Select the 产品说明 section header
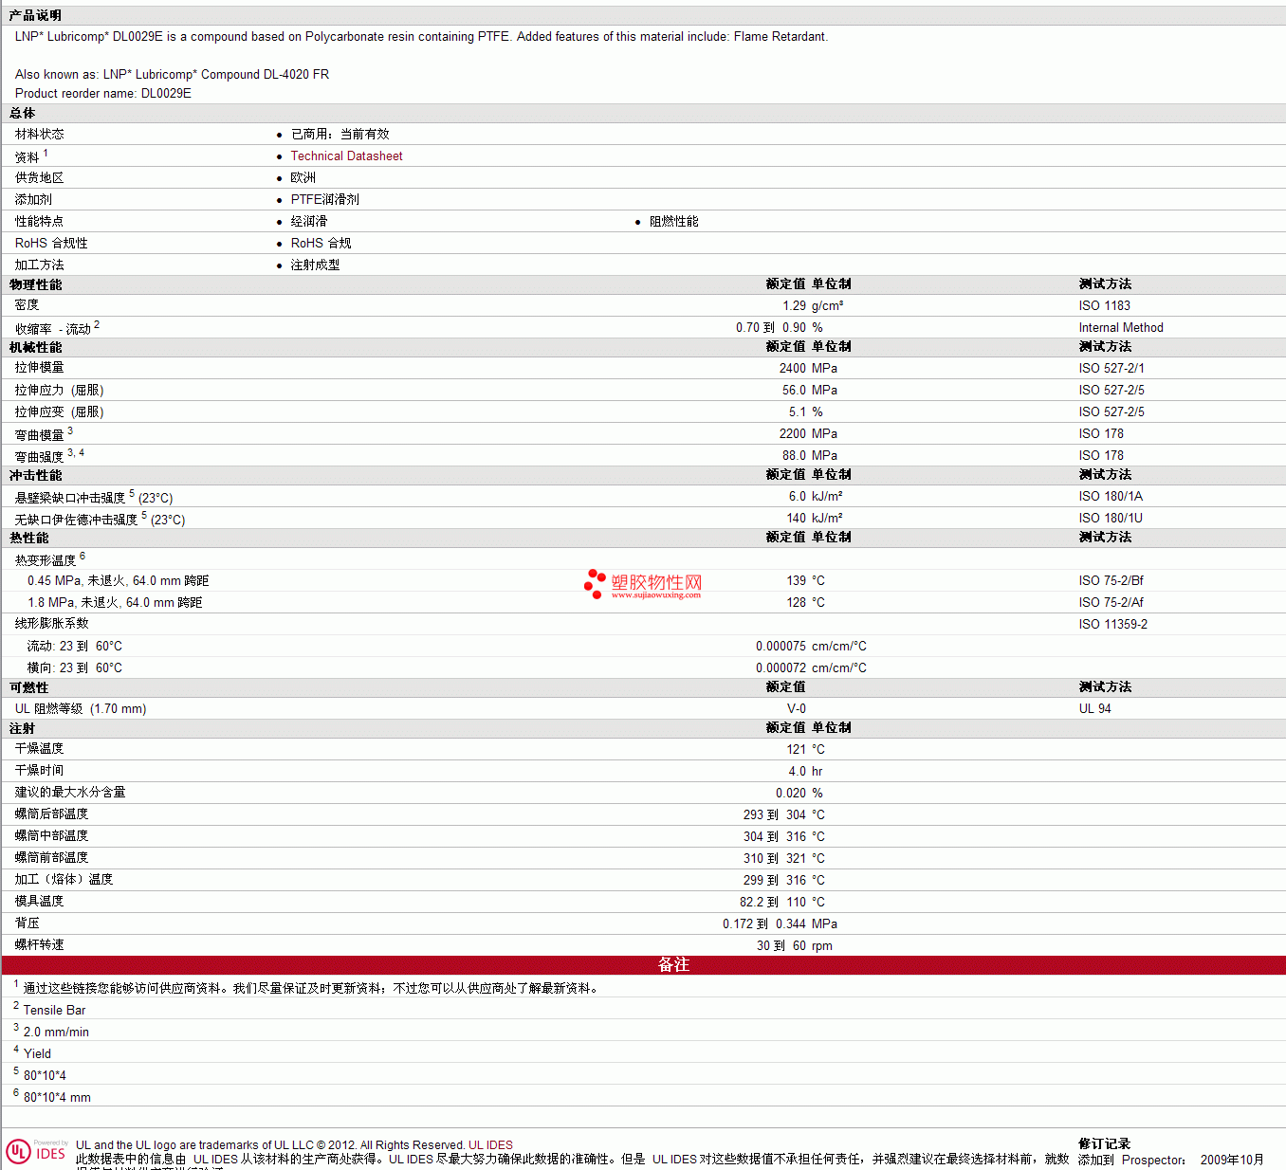 (x=35, y=15)
